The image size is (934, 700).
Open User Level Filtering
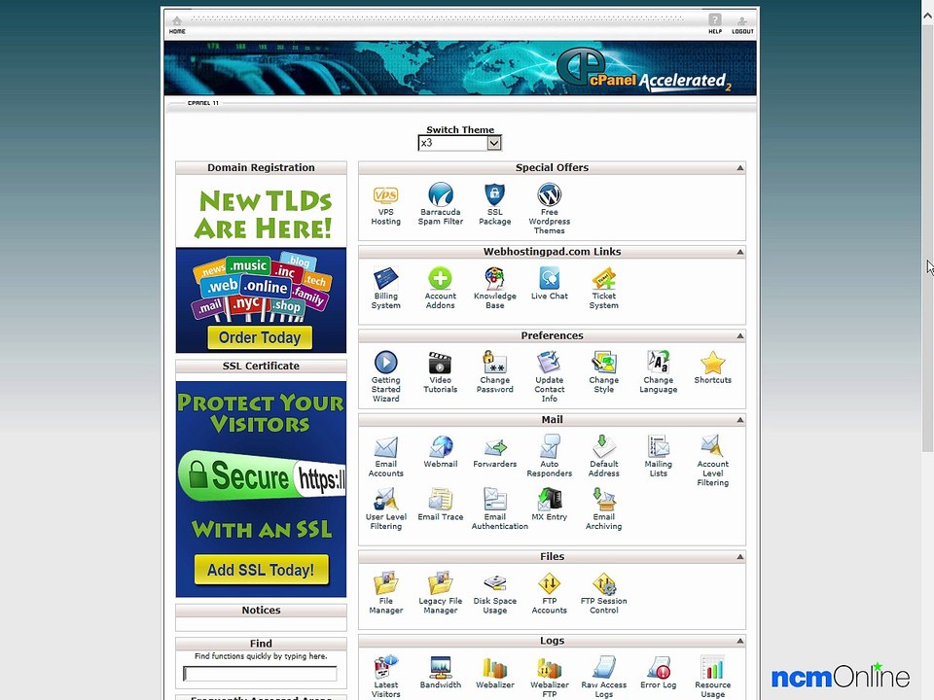(x=385, y=509)
